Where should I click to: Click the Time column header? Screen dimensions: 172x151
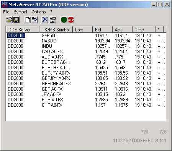coord(144,30)
